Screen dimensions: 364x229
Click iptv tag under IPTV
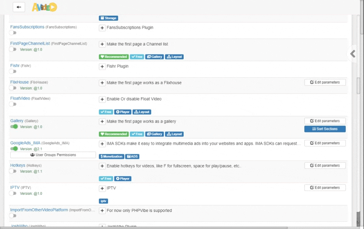[103, 201]
